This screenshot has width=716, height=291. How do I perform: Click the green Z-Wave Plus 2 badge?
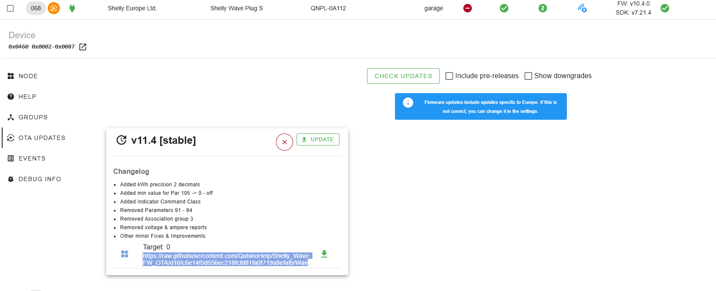tap(543, 8)
